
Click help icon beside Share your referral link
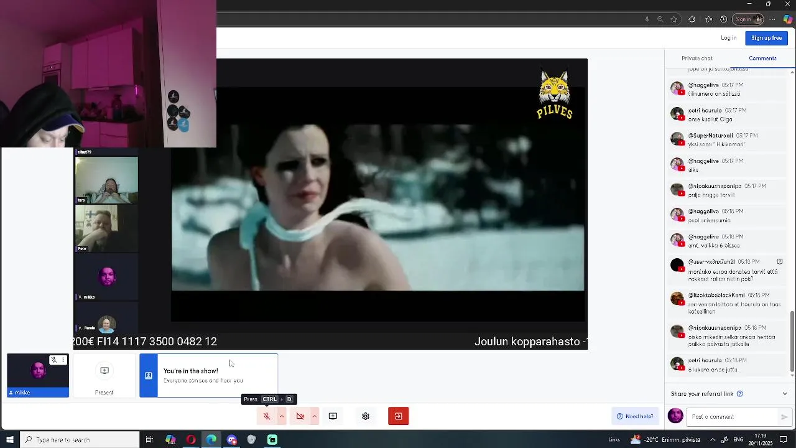tap(739, 394)
